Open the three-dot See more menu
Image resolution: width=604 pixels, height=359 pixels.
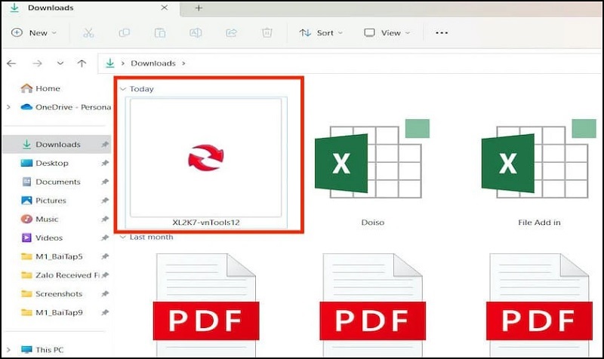point(442,33)
